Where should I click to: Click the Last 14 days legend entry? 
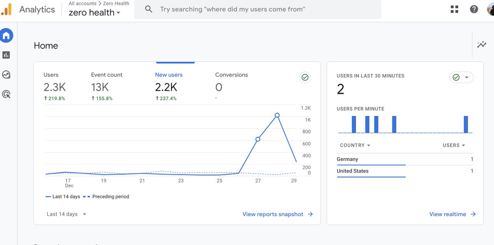[63, 196]
